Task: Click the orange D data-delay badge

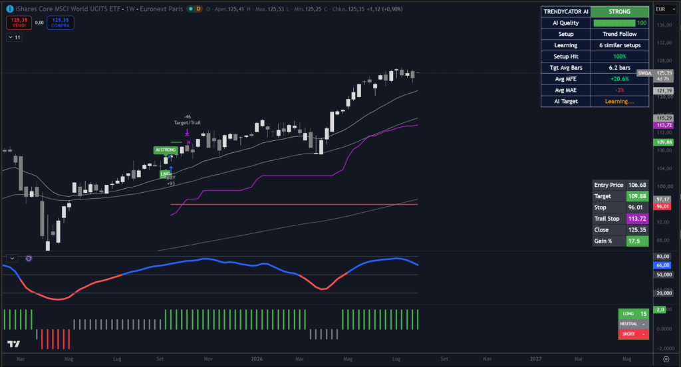Action: [x=198, y=9]
